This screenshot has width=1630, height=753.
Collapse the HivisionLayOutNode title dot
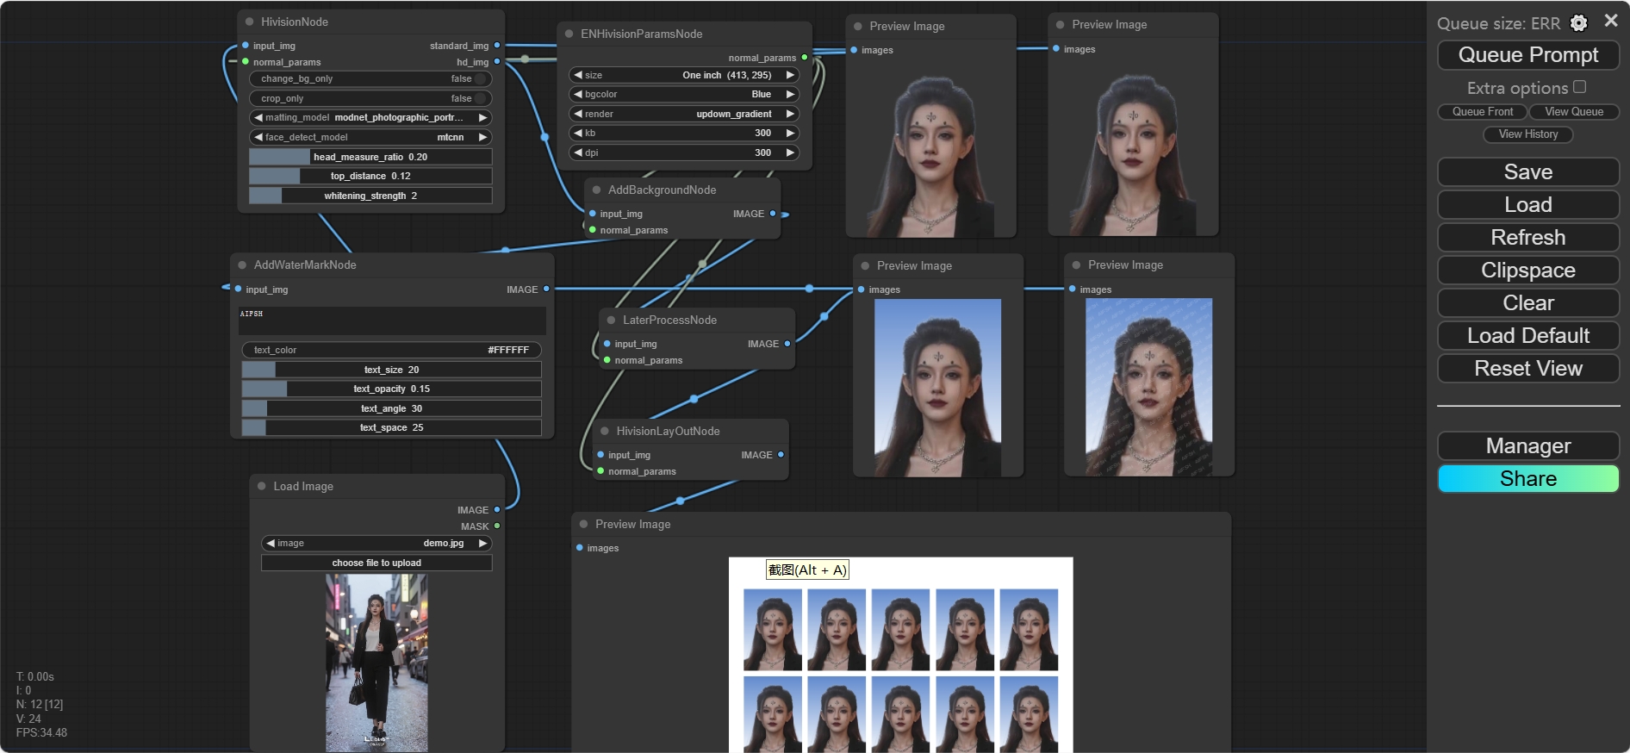605,431
